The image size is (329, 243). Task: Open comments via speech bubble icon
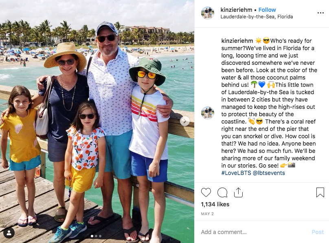pos(222,192)
